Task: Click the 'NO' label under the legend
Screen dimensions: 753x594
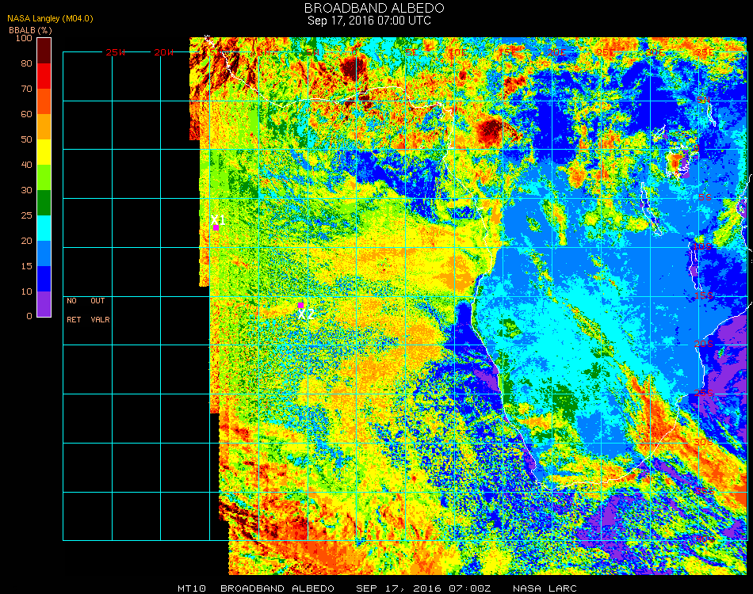Action: [x=71, y=301]
